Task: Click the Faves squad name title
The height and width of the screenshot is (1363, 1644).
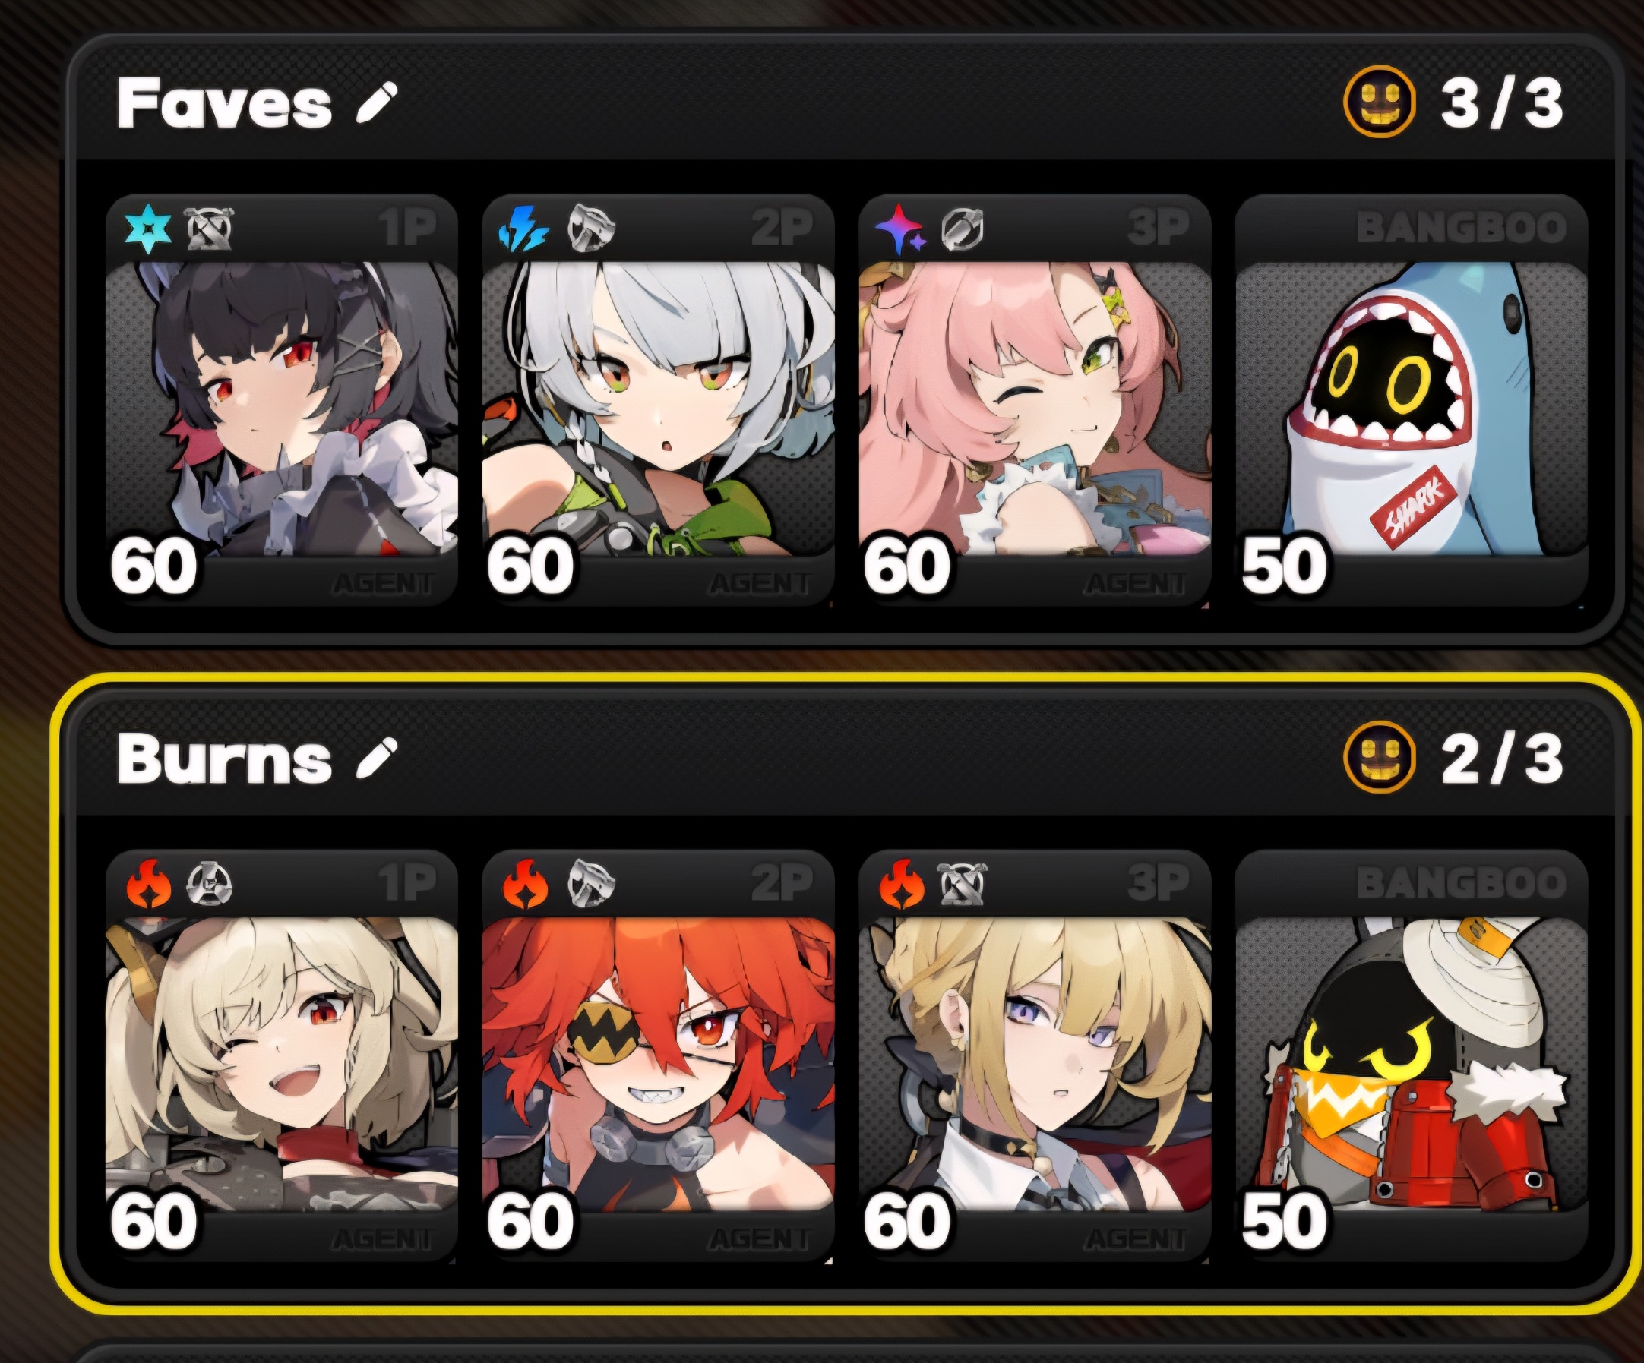Action: [x=225, y=103]
